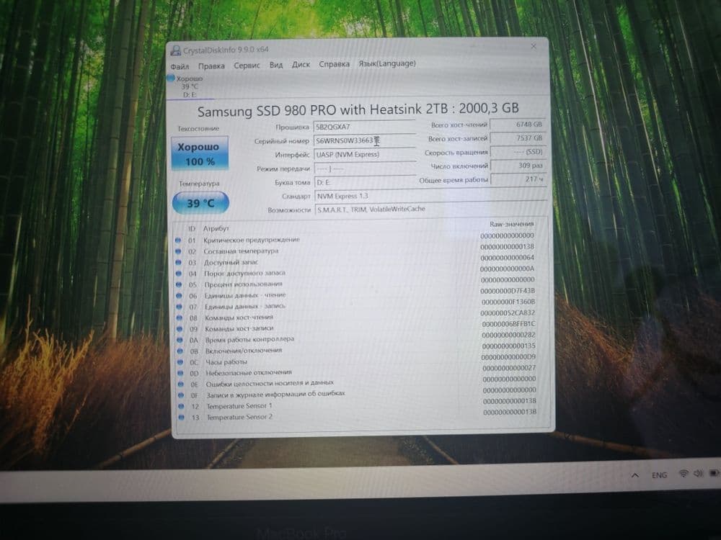The image size is (721, 540).
Task: Click status dot for Критическое предупреждение row
Action: pyautogui.click(x=178, y=240)
